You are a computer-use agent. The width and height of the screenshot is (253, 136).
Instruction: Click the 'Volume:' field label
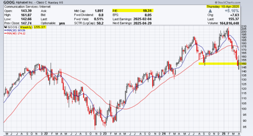click(213, 23)
